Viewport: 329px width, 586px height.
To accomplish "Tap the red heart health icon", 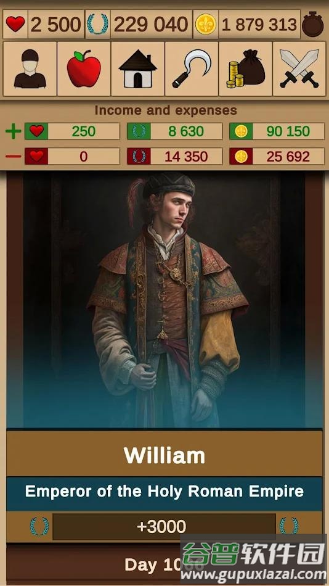I will (x=15, y=24).
